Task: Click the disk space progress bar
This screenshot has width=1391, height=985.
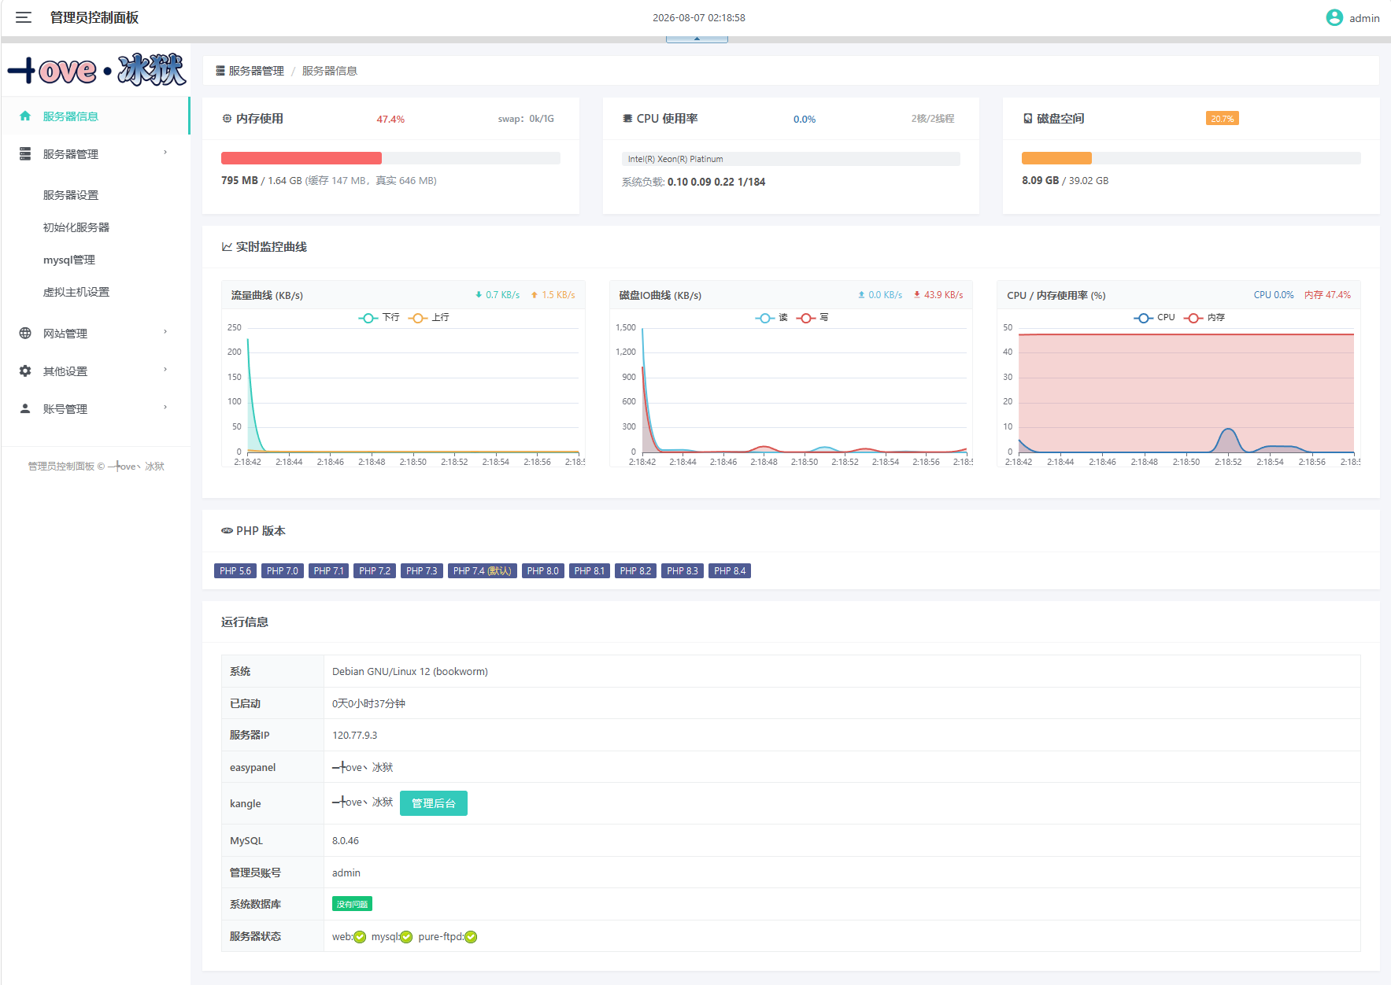Action: click(x=1191, y=158)
